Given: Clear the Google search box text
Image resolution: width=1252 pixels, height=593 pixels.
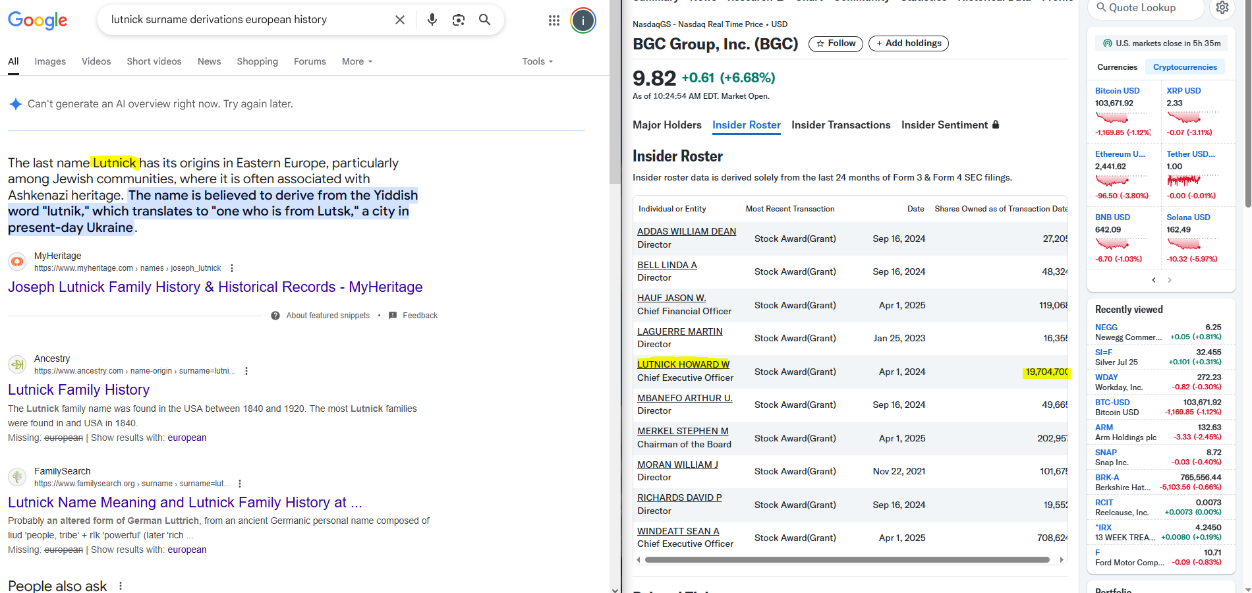Looking at the screenshot, I should (399, 20).
